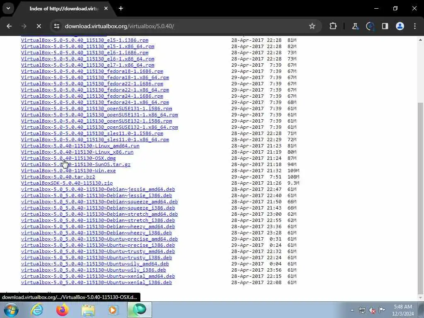Click the scrollbar up arrow

(x=420, y=40)
